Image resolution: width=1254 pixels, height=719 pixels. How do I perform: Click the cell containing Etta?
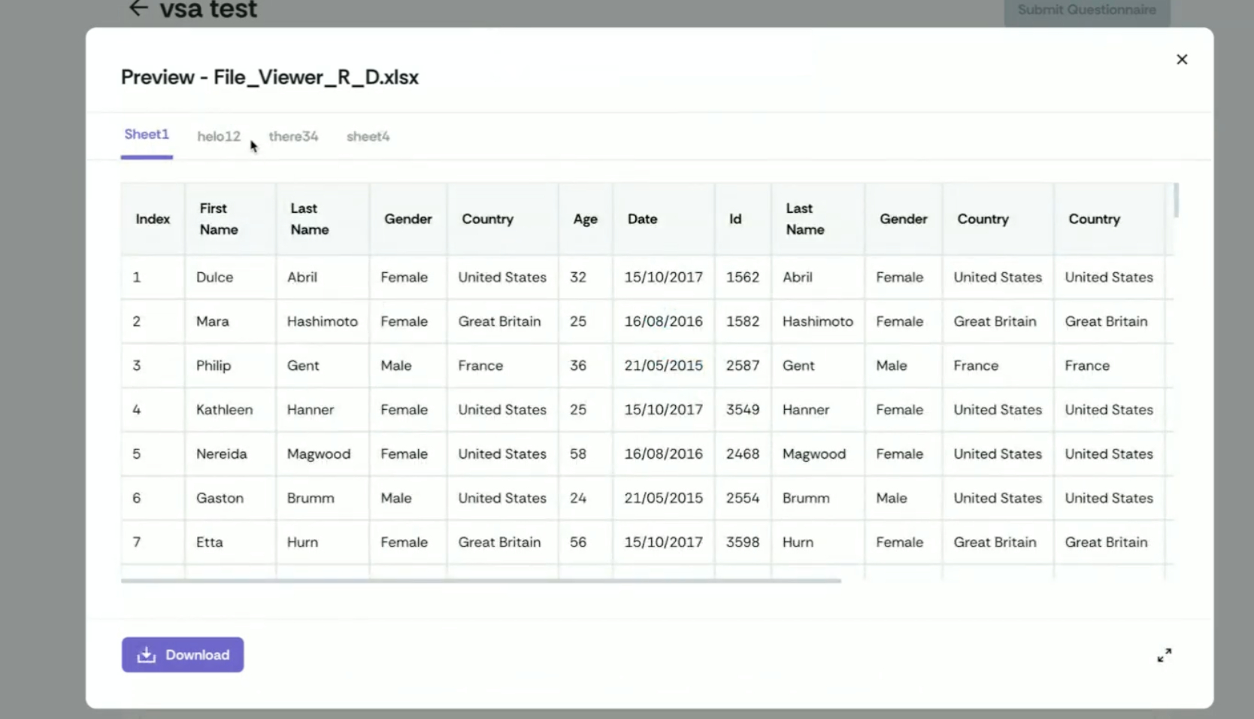click(x=230, y=542)
